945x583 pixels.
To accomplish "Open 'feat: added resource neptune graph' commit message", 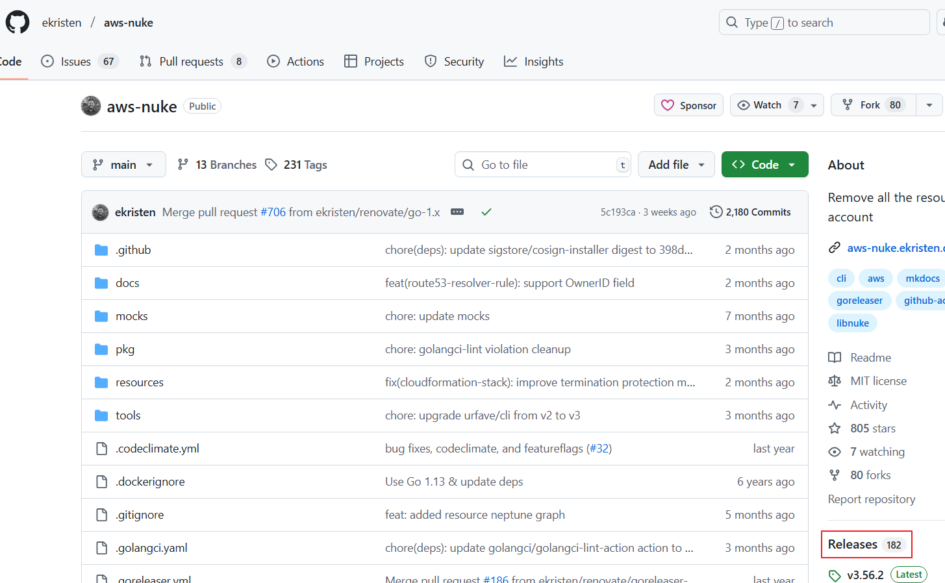I will coord(475,515).
